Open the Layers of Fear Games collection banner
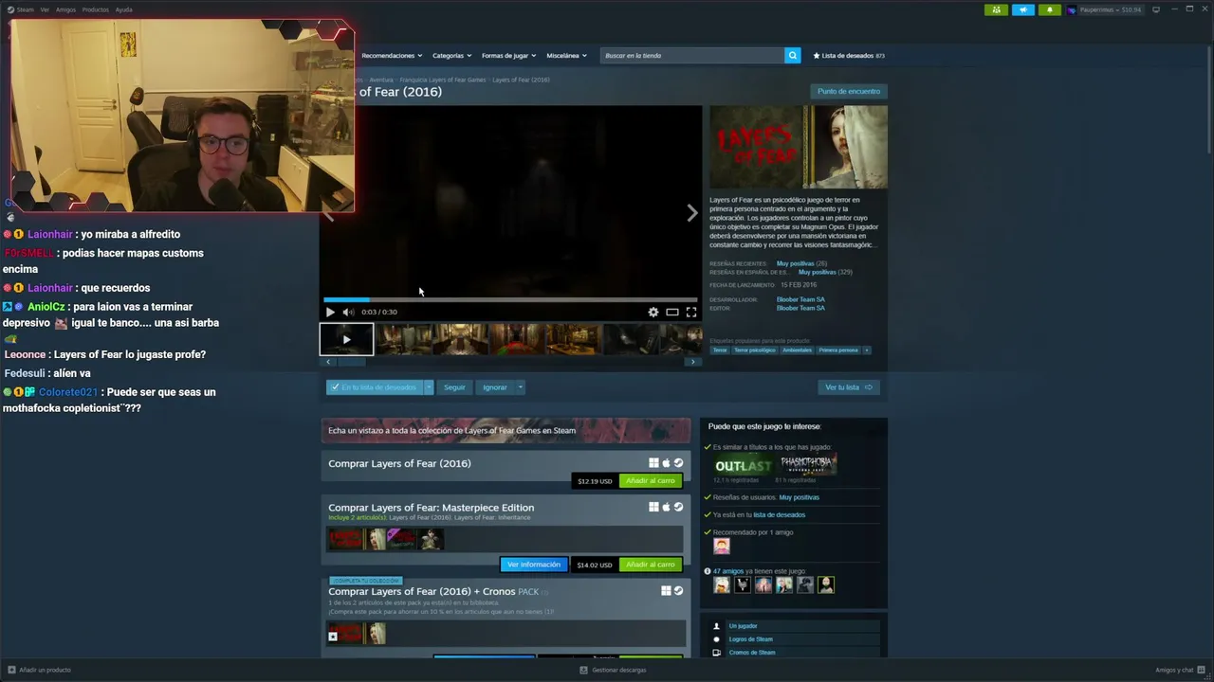 [x=506, y=430]
